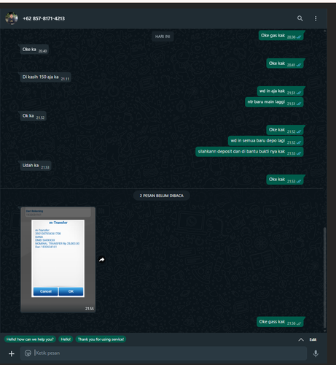The image size is (336, 365).
Task: Open the three-dot chat menu
Action: click(316, 18)
